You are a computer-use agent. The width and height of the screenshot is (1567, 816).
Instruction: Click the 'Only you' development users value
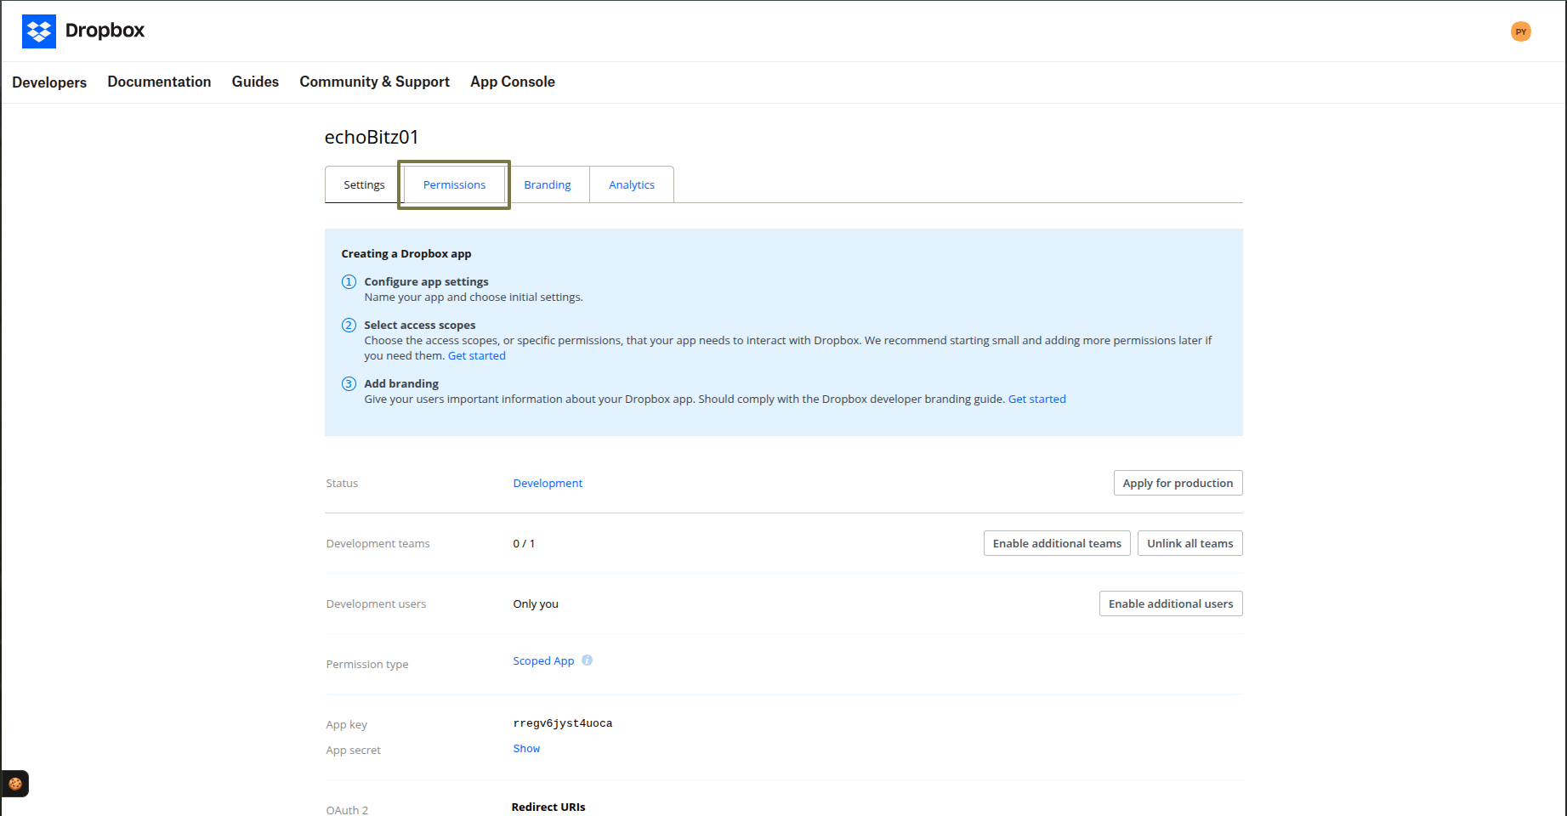point(536,603)
